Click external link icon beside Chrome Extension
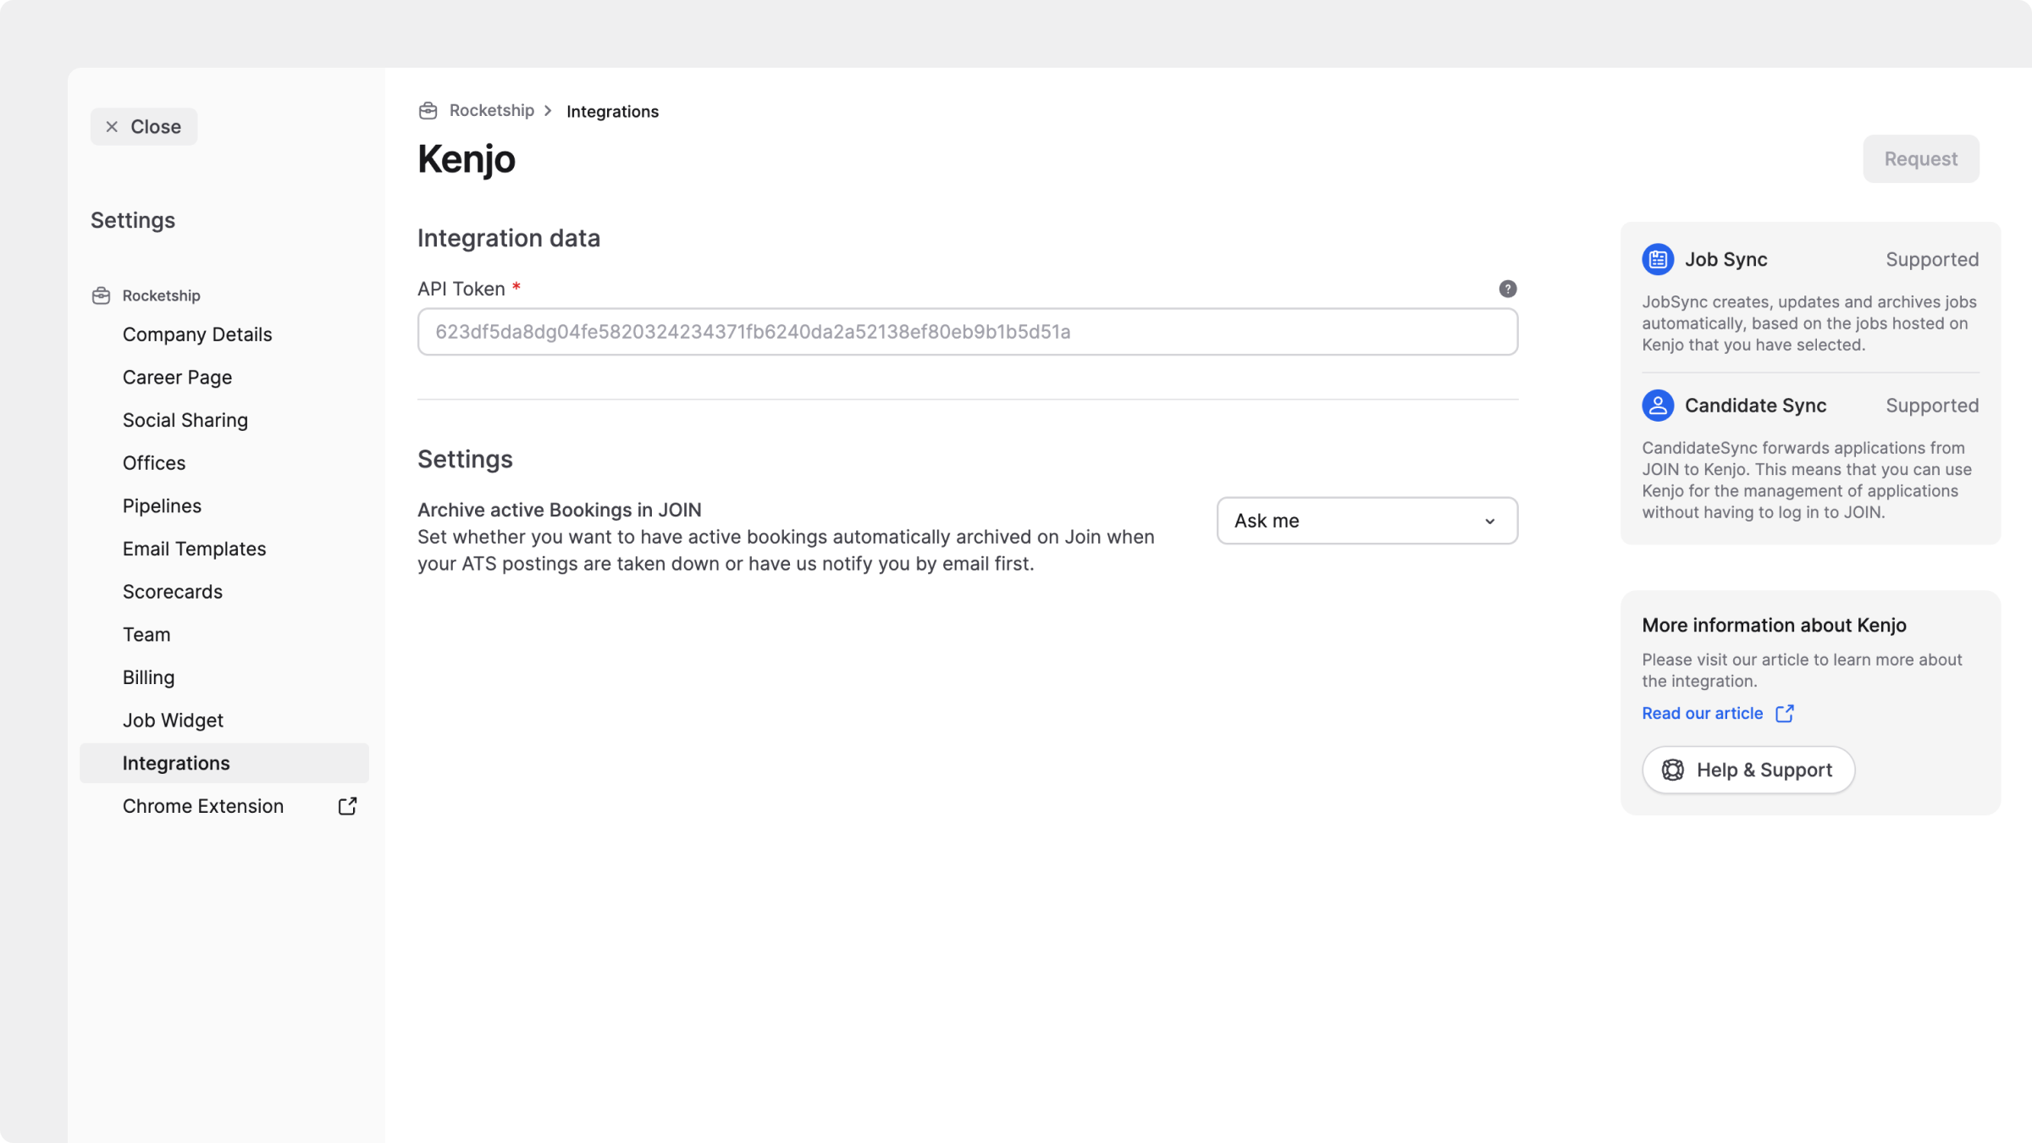This screenshot has height=1143, width=2032. click(x=347, y=806)
